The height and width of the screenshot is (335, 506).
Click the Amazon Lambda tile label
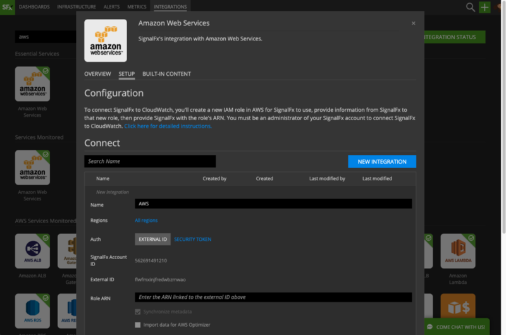tap(458, 279)
